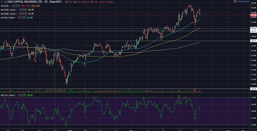257x131 pixels.
Task: Delete the MA (100, close) indicator
Action: [26, 10]
